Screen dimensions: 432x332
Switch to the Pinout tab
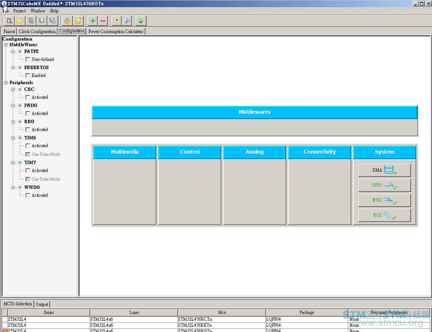coord(9,32)
